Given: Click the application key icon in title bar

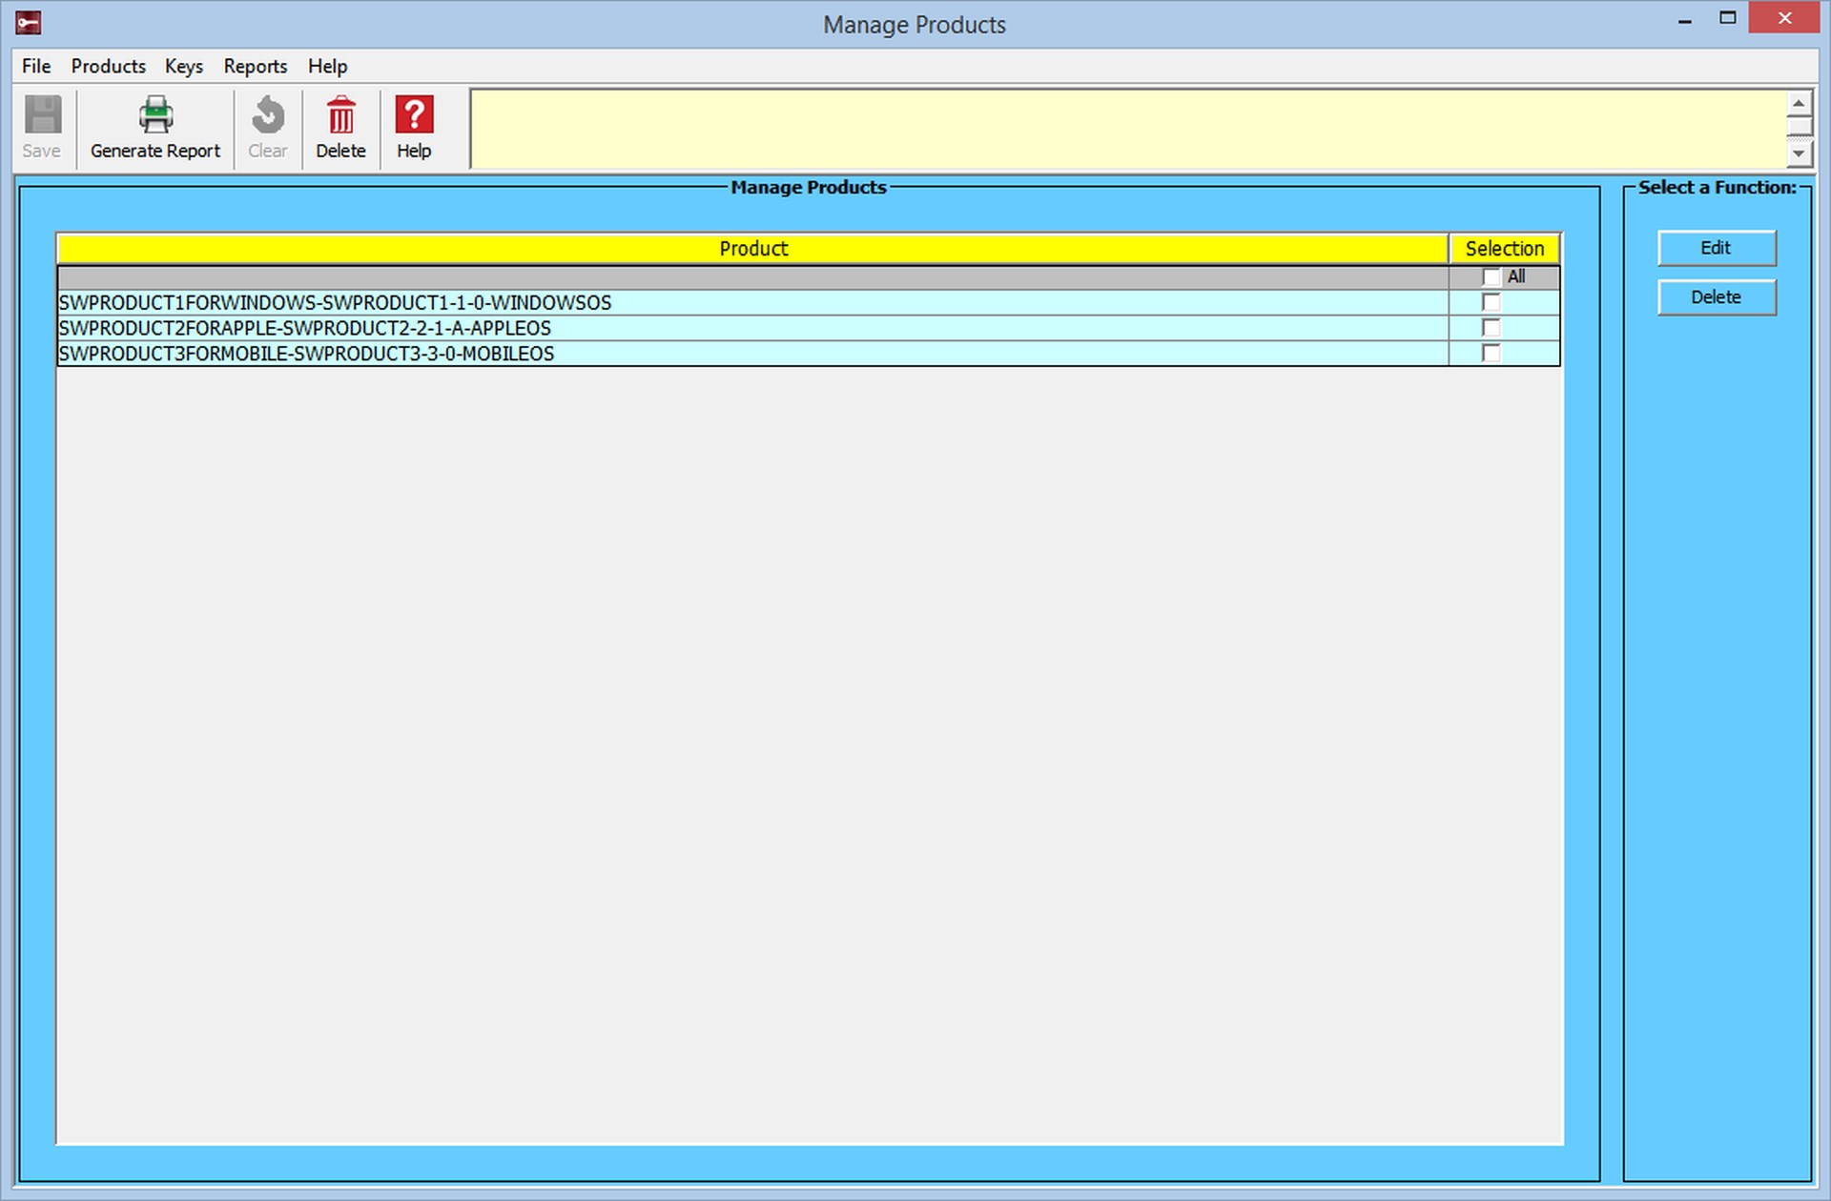Looking at the screenshot, I should point(29,22).
